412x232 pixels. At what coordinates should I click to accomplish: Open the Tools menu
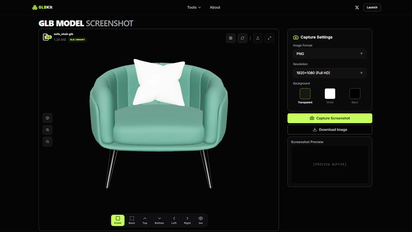pyautogui.click(x=194, y=7)
